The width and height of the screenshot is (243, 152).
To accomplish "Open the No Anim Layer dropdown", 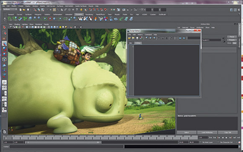I will (x=207, y=142).
